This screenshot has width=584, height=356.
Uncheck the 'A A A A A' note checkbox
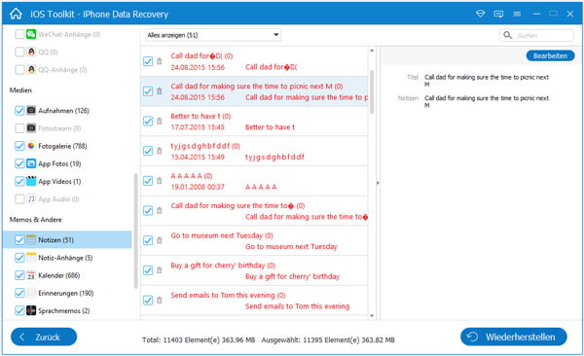point(148,181)
